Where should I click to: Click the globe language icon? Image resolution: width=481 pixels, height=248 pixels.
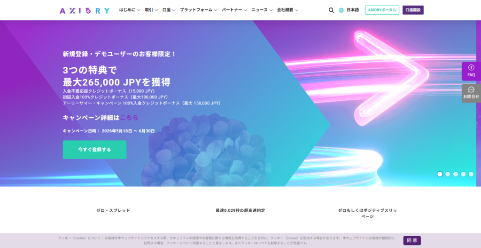341,10
